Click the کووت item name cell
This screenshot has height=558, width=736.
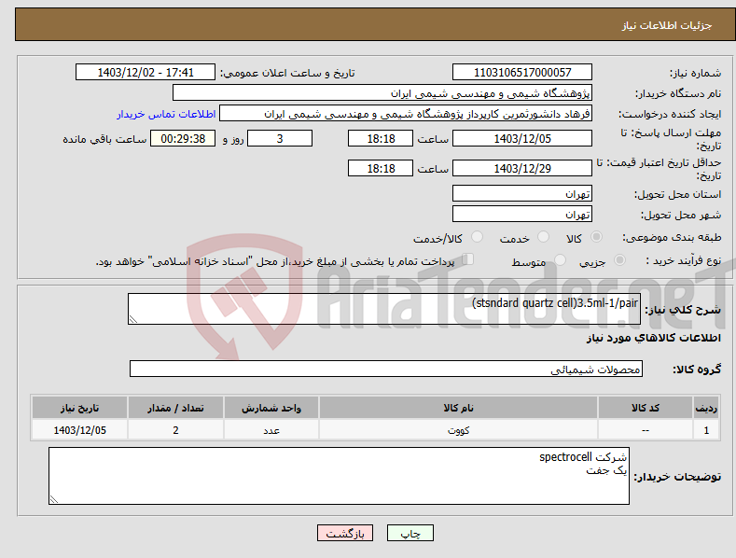click(x=458, y=430)
